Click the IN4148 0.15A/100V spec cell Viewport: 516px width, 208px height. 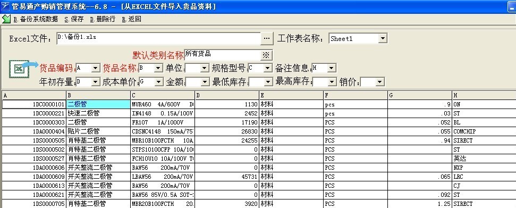(163, 113)
